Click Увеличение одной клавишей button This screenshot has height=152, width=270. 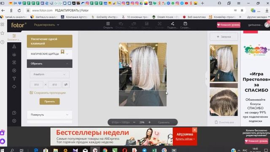tap(50, 41)
